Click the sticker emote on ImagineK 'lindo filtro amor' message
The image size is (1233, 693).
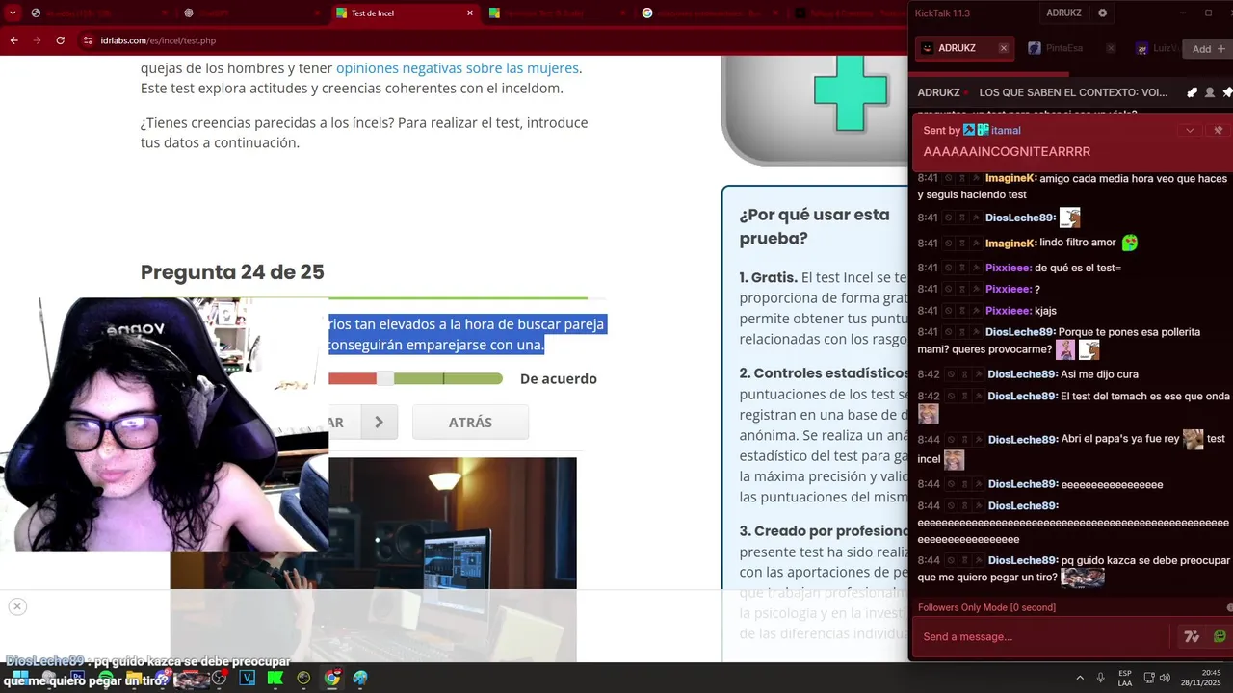1130,243
